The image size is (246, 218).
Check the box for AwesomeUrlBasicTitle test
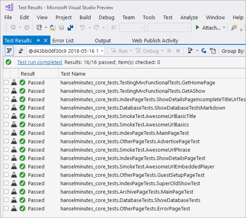[6, 116]
